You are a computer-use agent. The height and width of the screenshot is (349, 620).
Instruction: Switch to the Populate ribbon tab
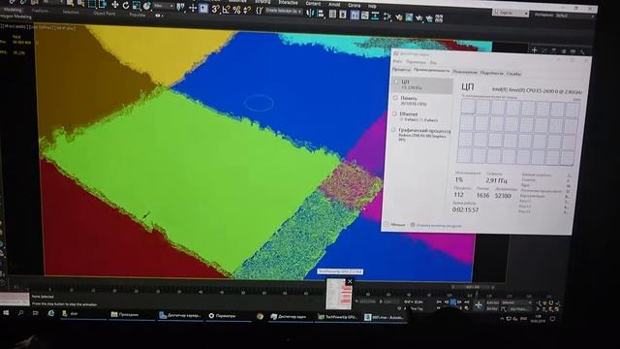[138, 15]
